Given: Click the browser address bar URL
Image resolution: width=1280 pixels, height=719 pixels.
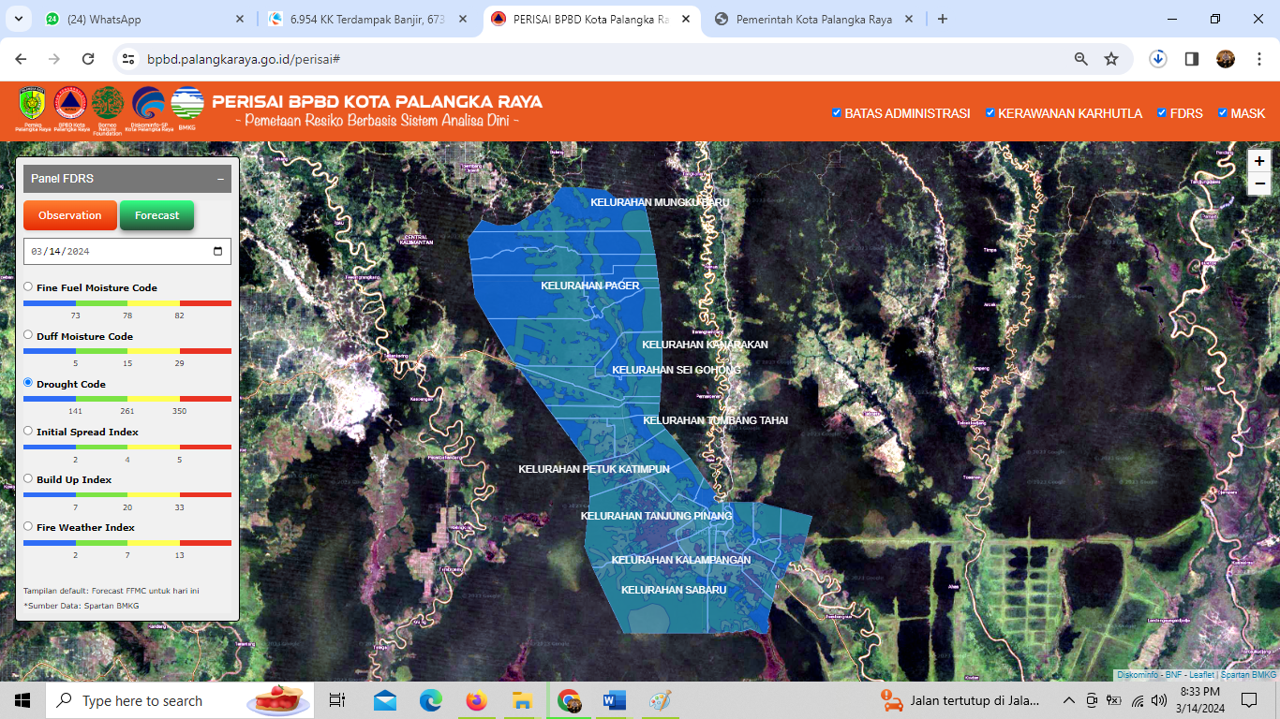Looking at the screenshot, I should [x=243, y=59].
